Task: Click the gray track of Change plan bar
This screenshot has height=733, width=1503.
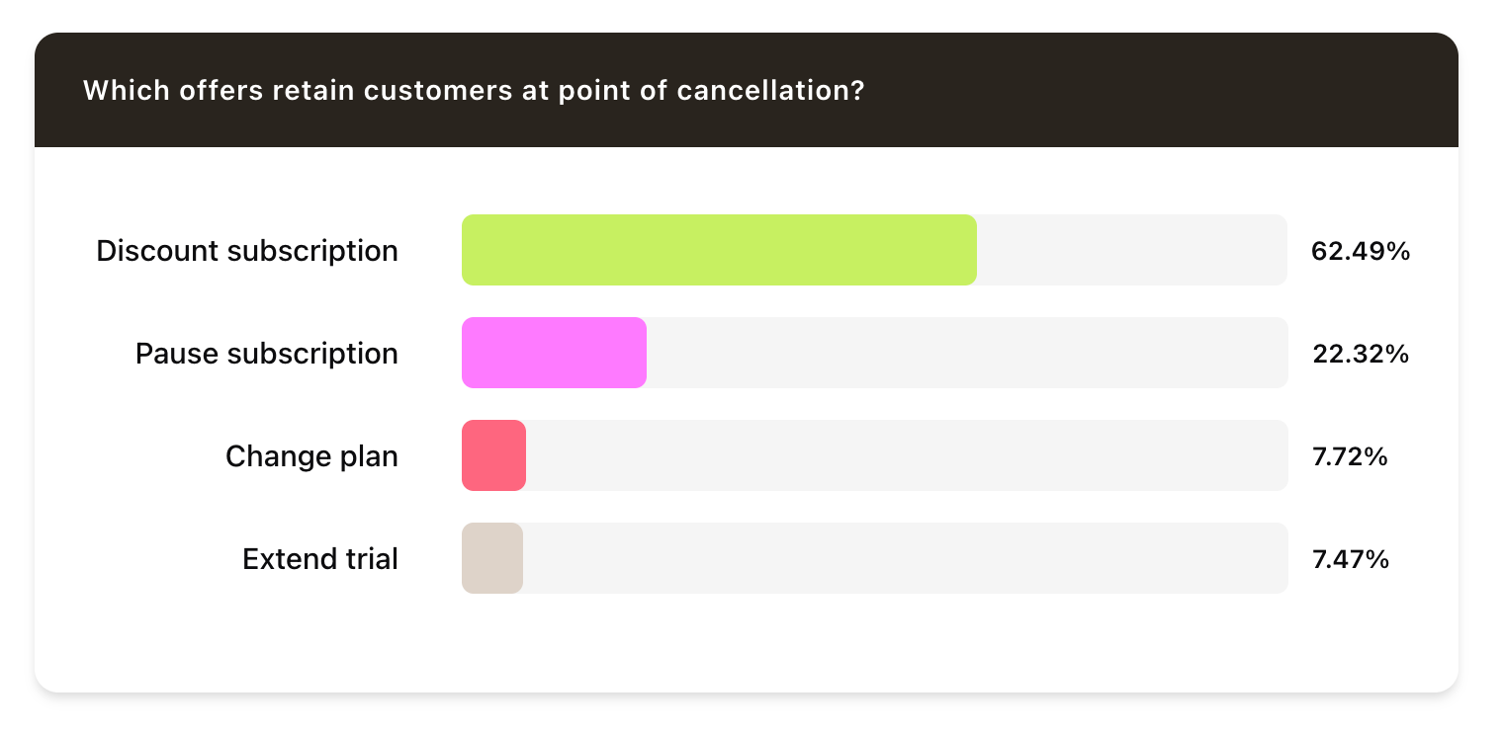Action: coord(905,455)
